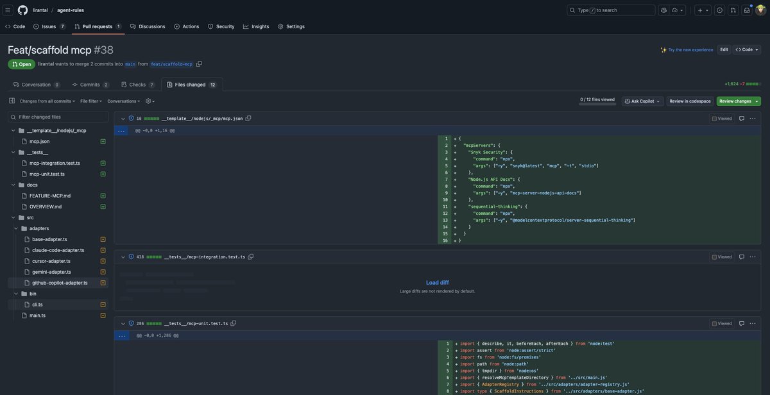
Task: Click Try the new experience link
Action: tap(690, 49)
